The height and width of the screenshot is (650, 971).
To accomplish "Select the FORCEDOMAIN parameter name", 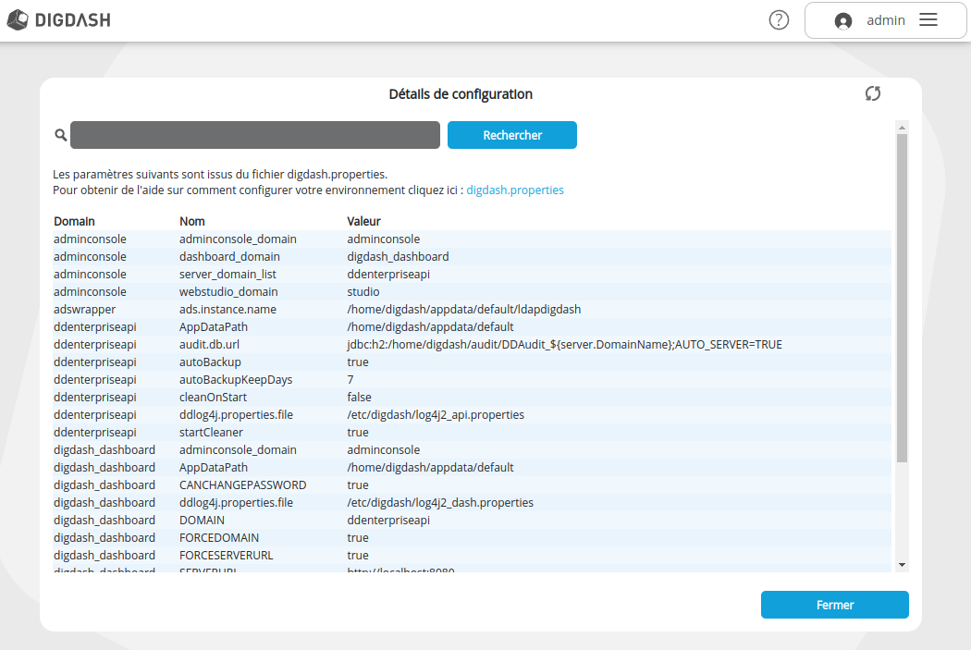I will pyautogui.click(x=219, y=538).
